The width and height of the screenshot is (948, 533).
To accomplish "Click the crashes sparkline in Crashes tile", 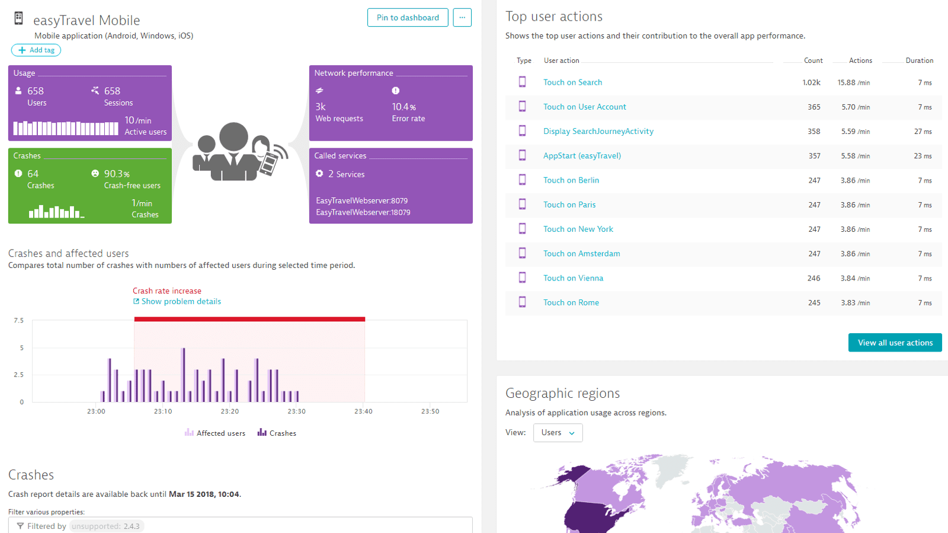I will (x=57, y=212).
